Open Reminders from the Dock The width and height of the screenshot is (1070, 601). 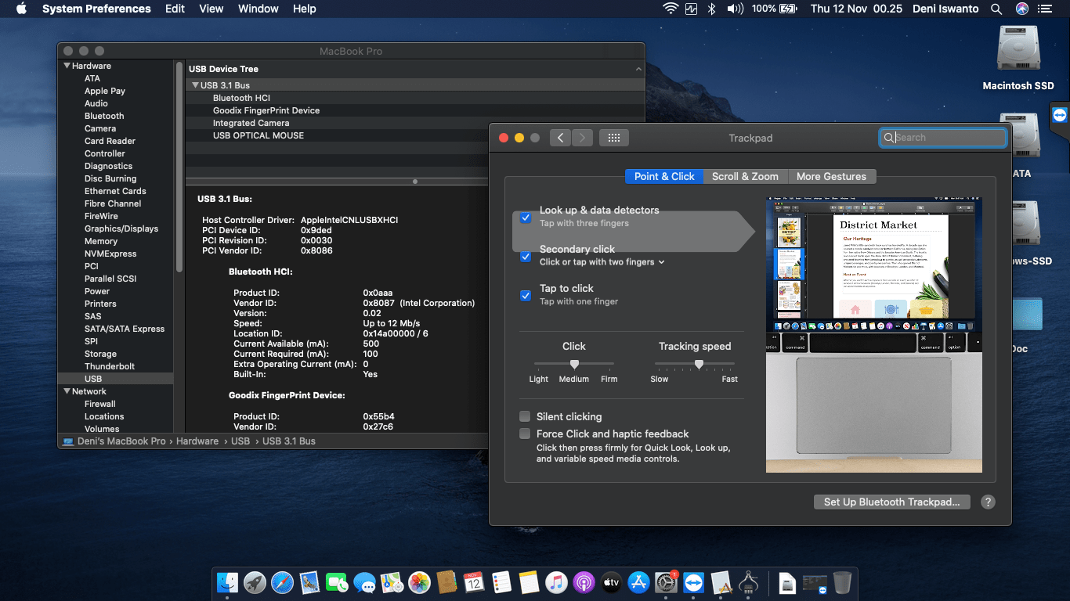point(501,582)
